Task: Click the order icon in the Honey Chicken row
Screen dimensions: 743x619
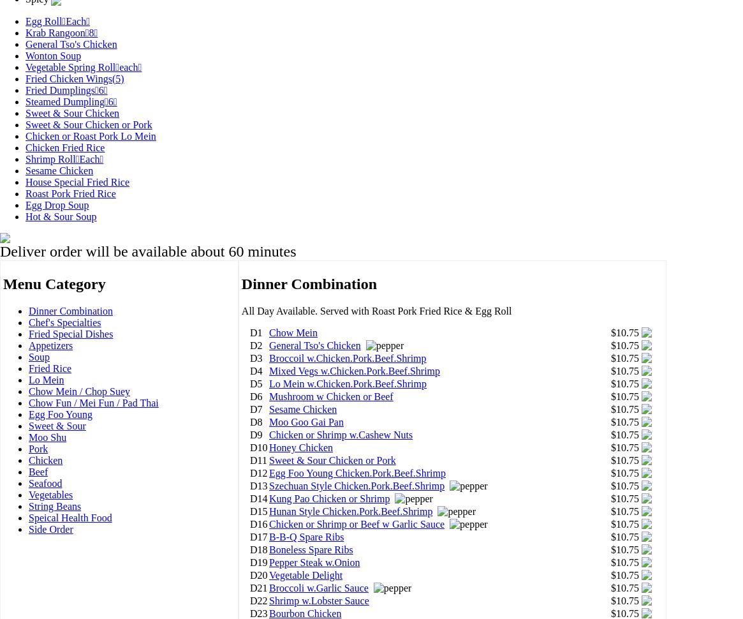Action: coord(647,448)
